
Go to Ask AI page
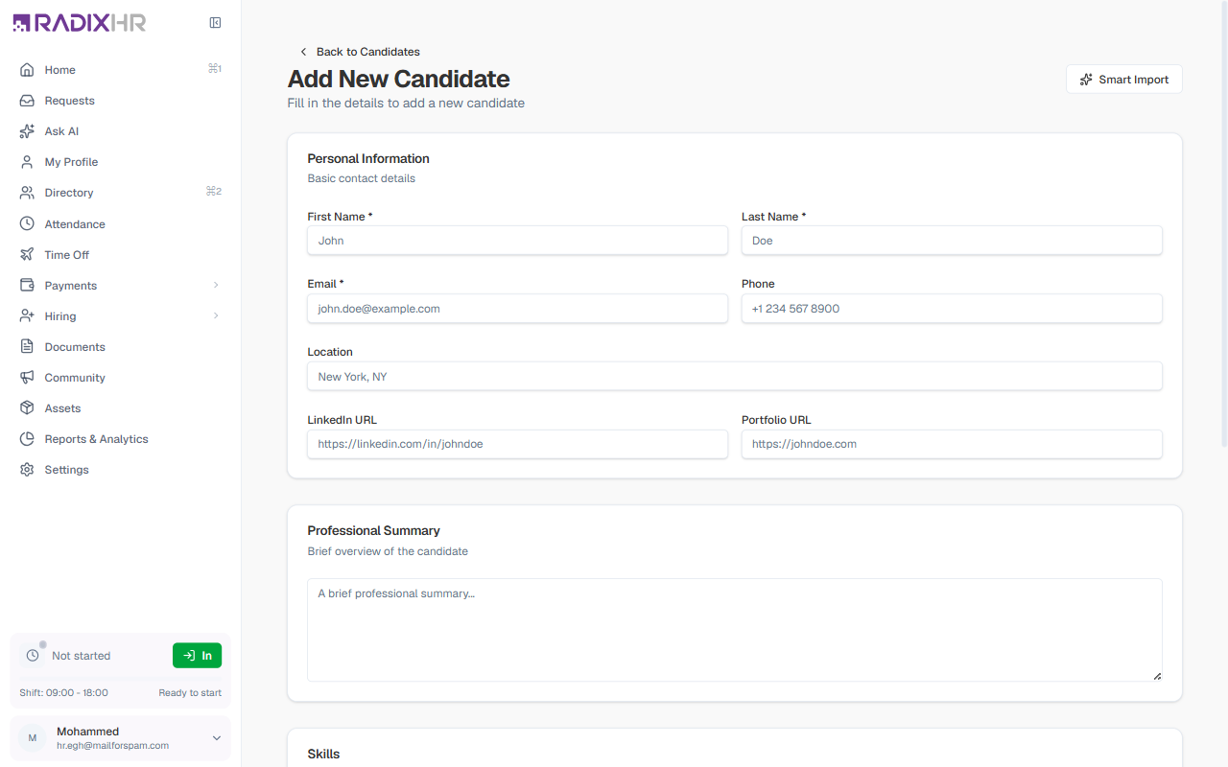point(120,131)
